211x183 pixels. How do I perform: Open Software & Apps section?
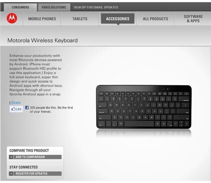(193, 19)
